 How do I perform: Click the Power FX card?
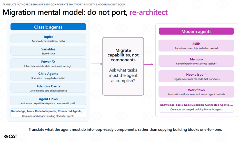pyautogui.click(x=48, y=63)
